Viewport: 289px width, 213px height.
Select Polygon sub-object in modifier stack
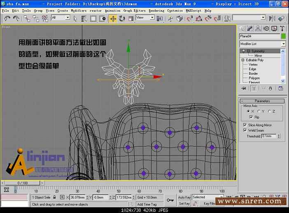(254, 78)
